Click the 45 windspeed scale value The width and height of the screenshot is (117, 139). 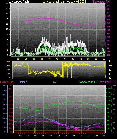[7, 9]
